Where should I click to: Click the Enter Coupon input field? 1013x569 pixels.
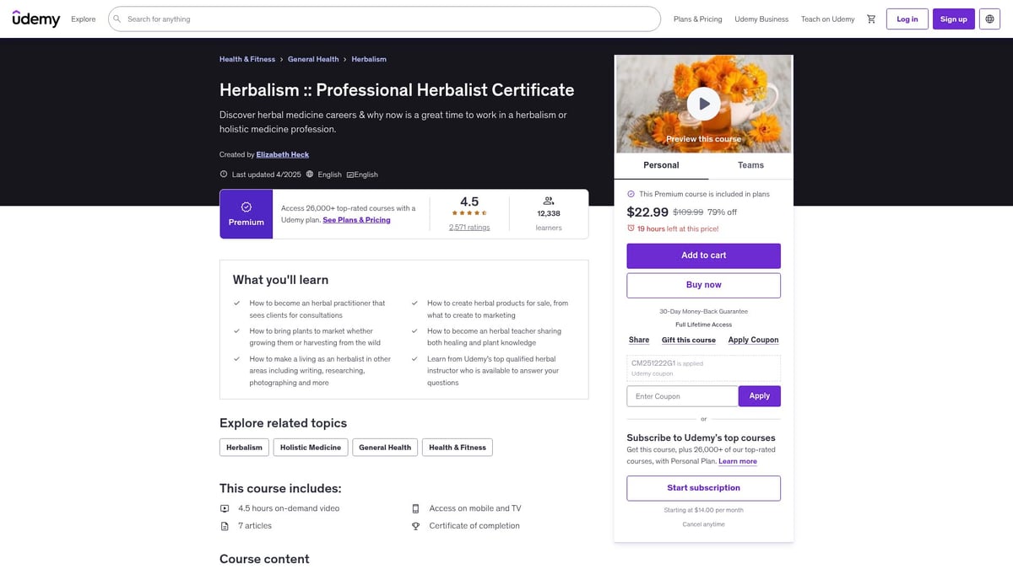[682, 395]
